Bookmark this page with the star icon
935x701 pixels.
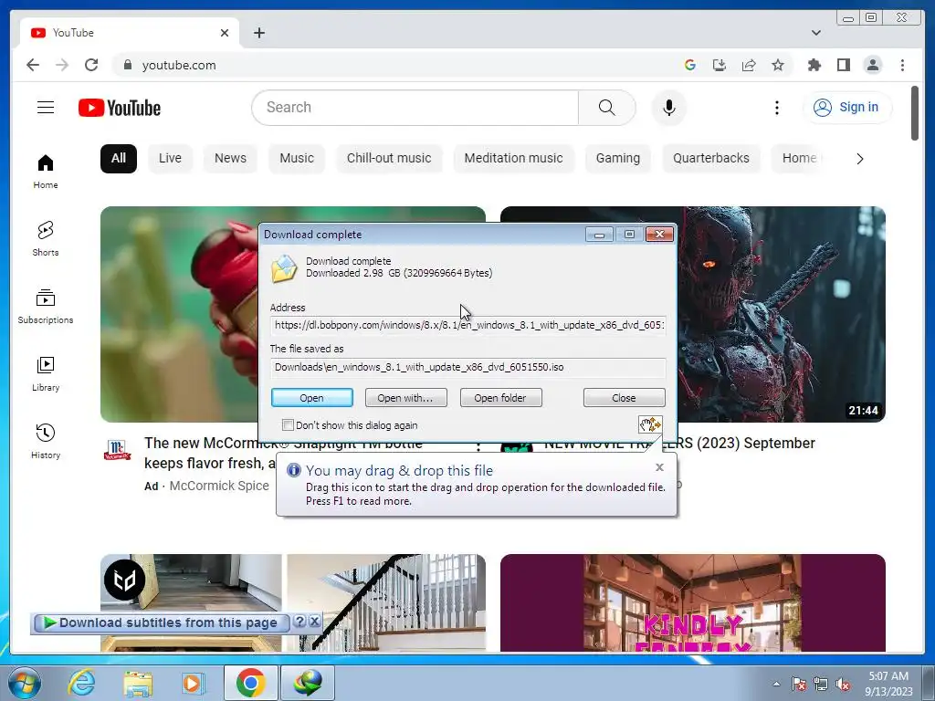click(778, 65)
